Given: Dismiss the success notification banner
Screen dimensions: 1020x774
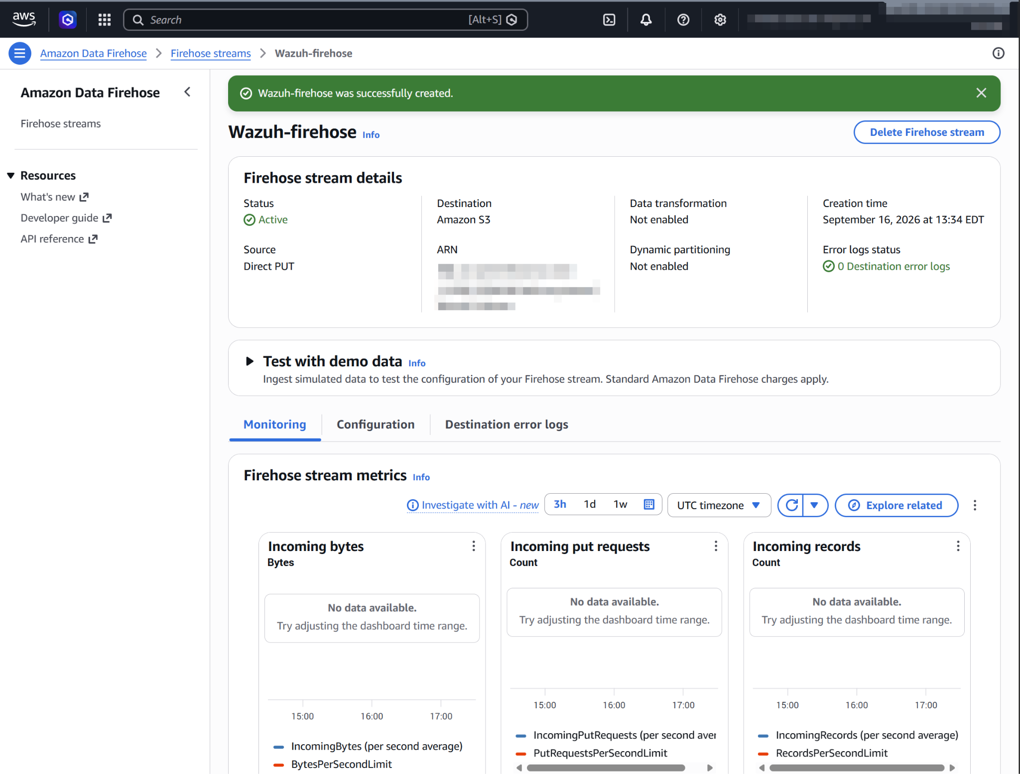Looking at the screenshot, I should click(x=981, y=93).
